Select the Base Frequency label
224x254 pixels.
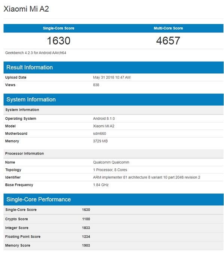[x=19, y=185]
